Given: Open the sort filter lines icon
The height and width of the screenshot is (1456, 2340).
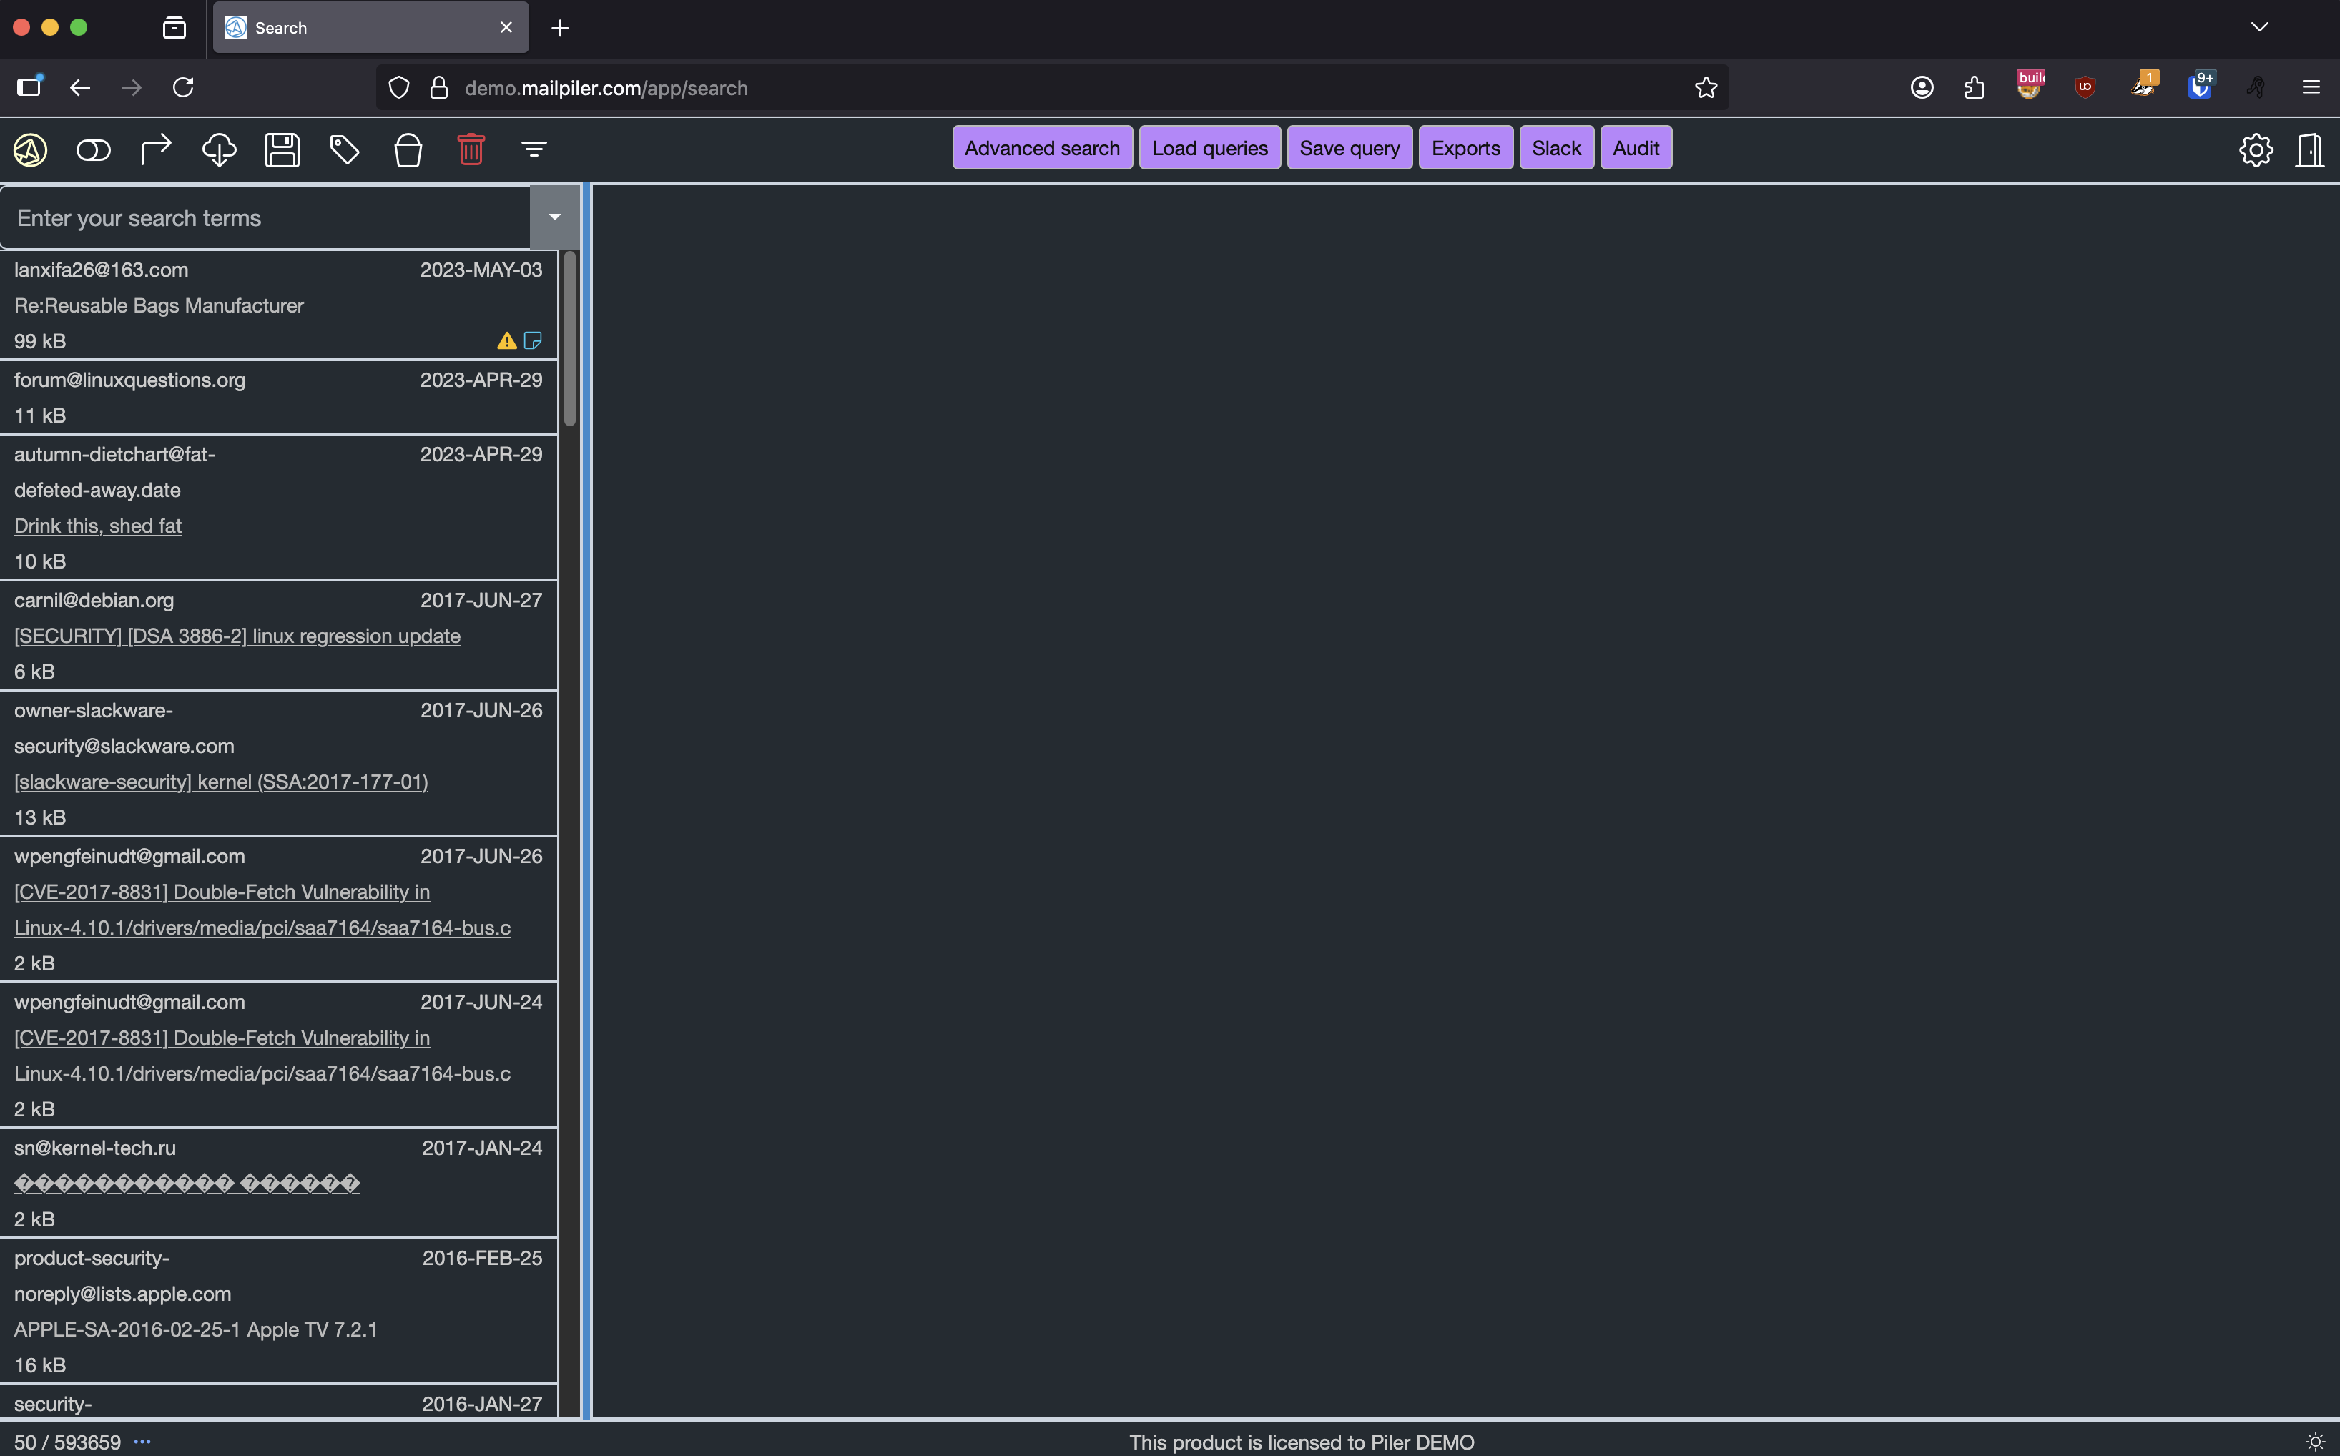Looking at the screenshot, I should [x=534, y=149].
